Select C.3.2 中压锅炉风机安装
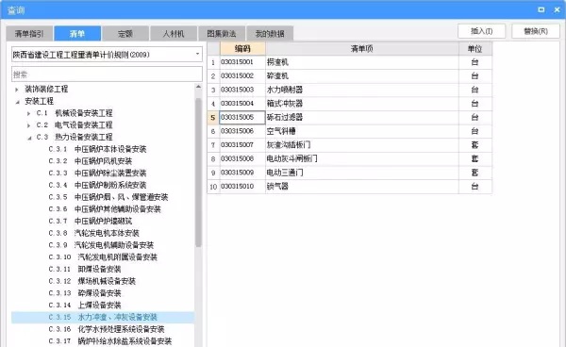This screenshot has height=347, width=566. pyautogui.click(x=91, y=161)
